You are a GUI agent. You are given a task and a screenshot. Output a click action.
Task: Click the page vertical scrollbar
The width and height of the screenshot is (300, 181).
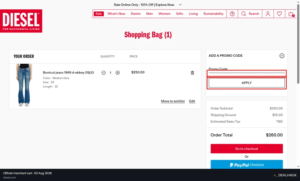(x=298, y=44)
